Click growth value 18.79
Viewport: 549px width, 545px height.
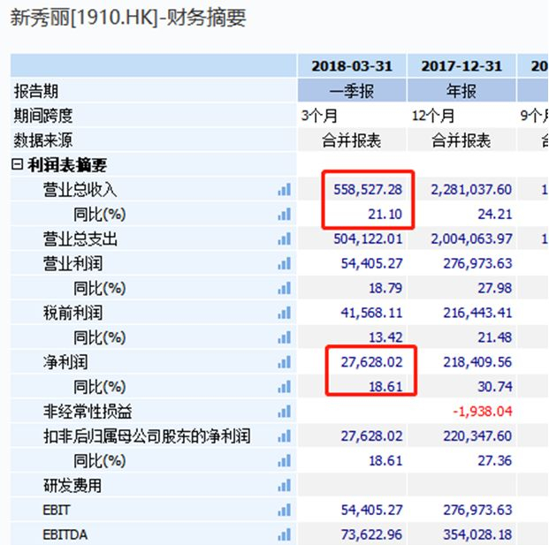[x=385, y=288]
